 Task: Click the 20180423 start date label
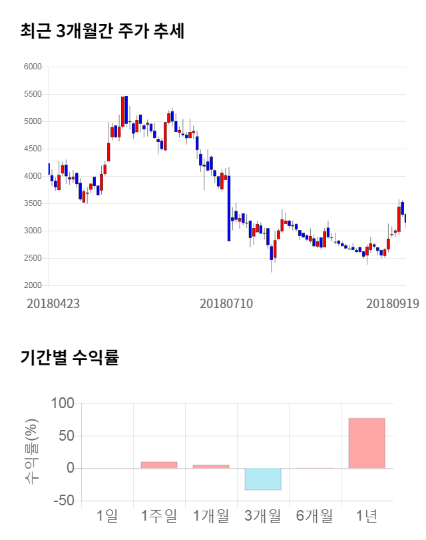[53, 303]
